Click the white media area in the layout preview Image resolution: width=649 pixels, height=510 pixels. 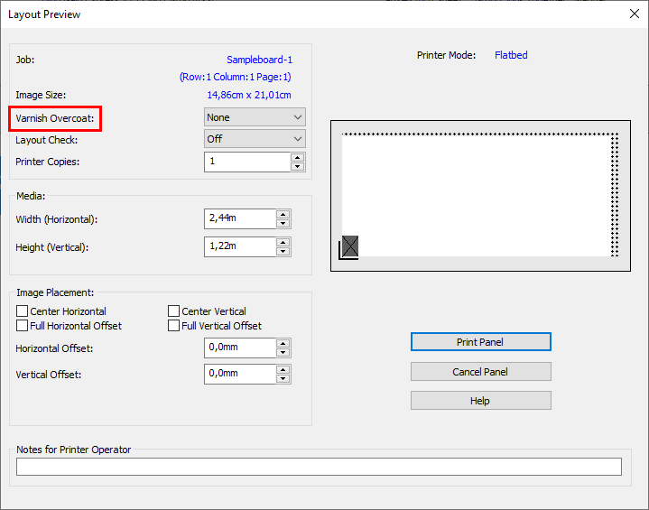476,195
